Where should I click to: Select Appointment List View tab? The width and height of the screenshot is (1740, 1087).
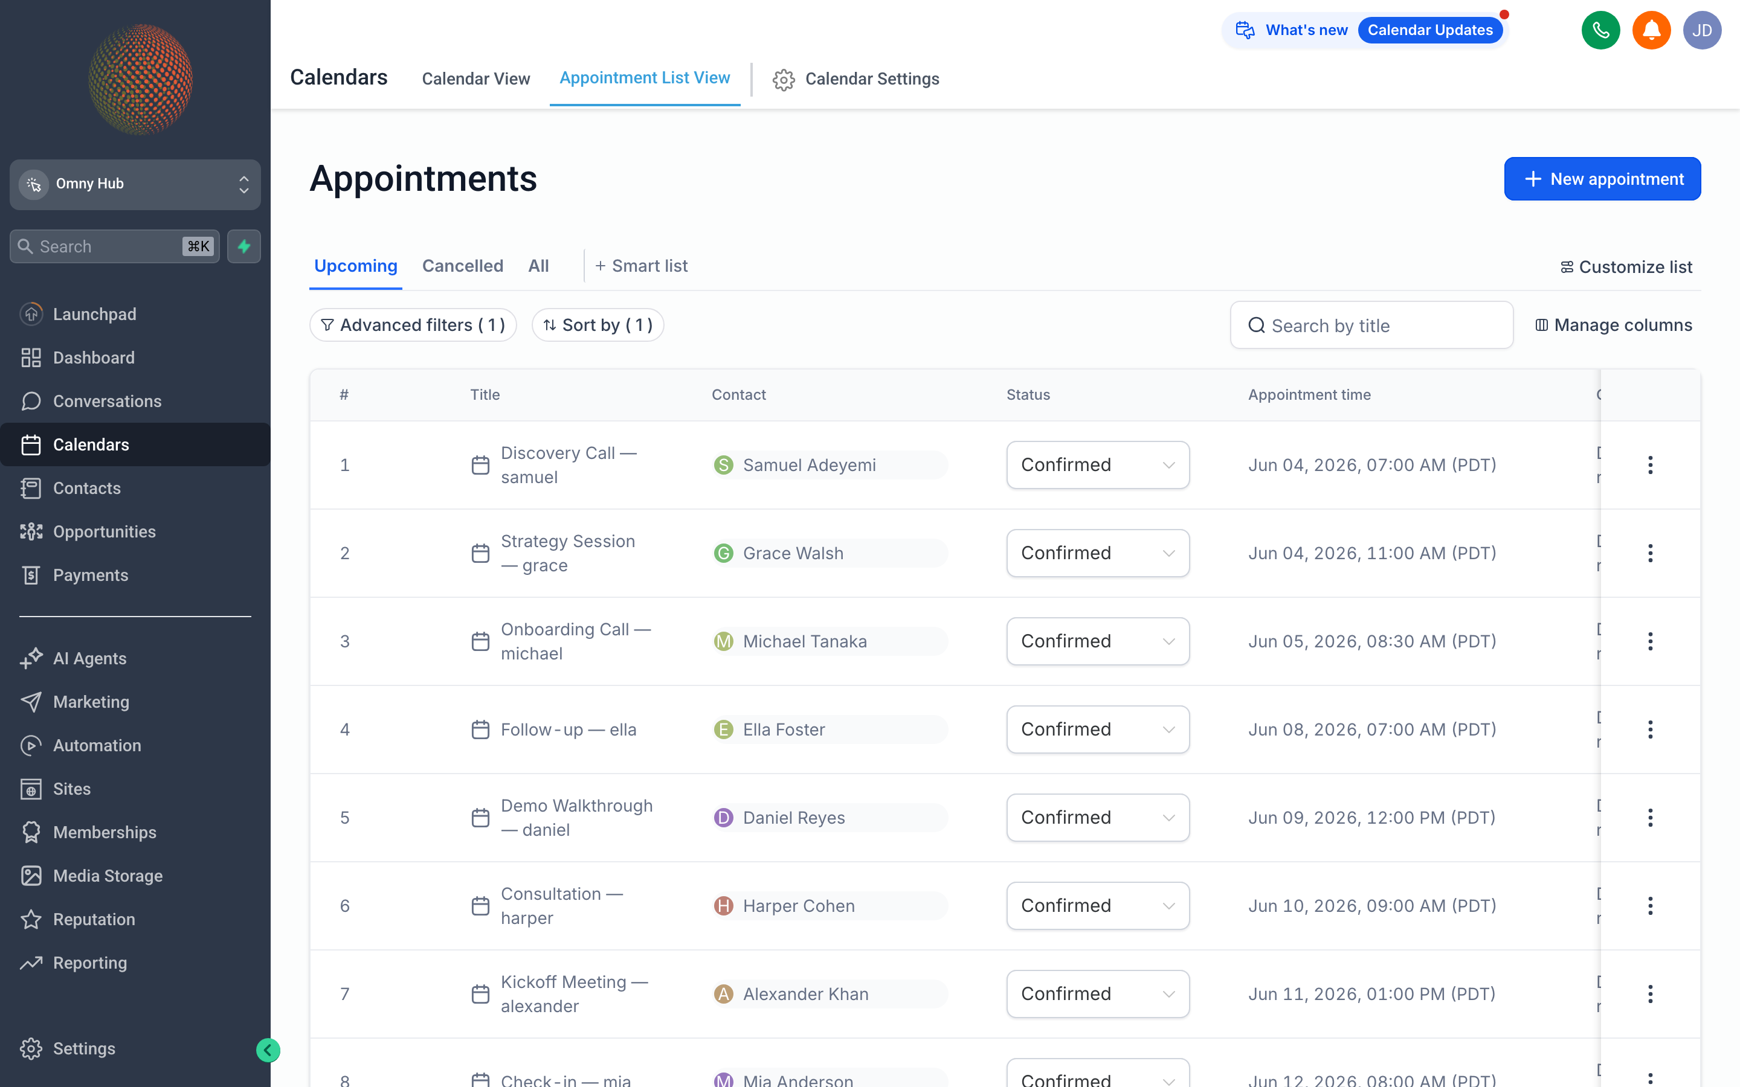[644, 78]
